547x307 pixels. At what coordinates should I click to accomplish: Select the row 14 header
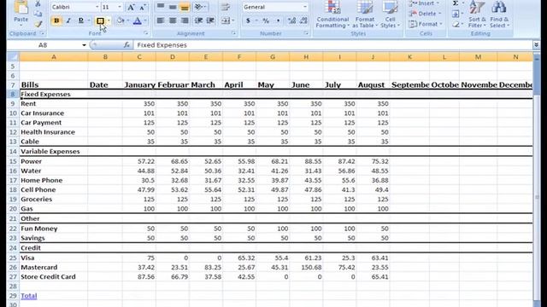coord(13,152)
